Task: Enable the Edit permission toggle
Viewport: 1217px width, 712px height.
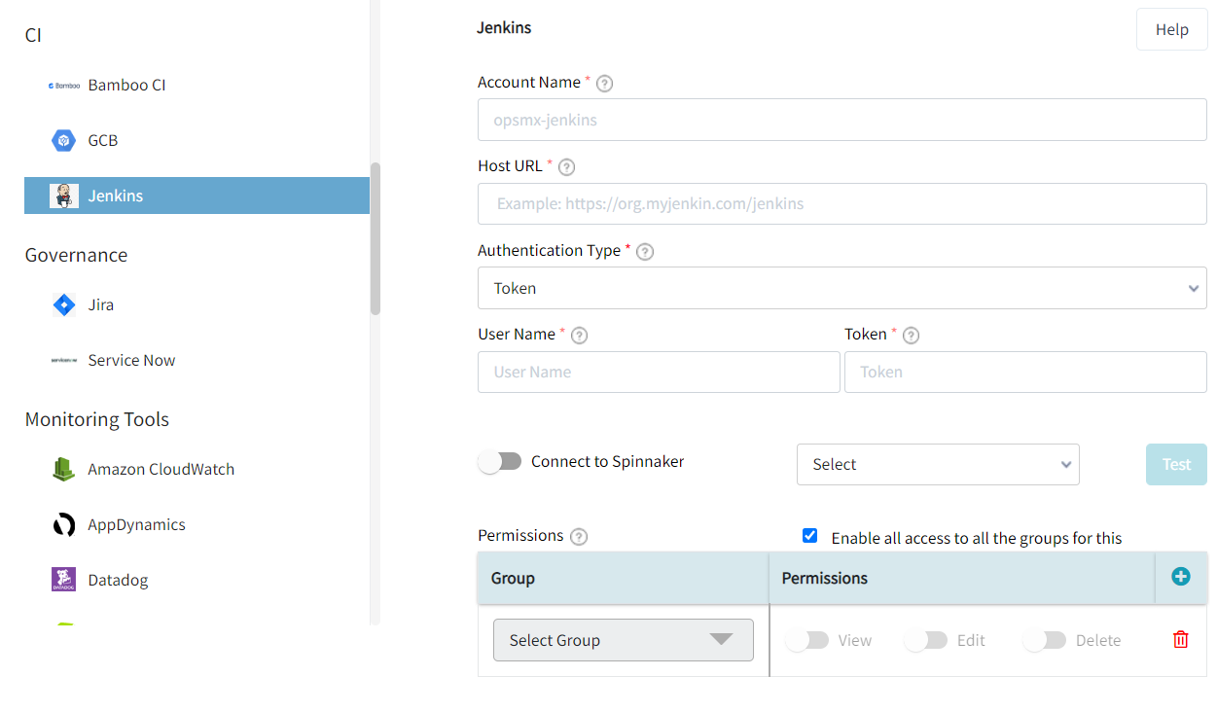Action: point(925,639)
